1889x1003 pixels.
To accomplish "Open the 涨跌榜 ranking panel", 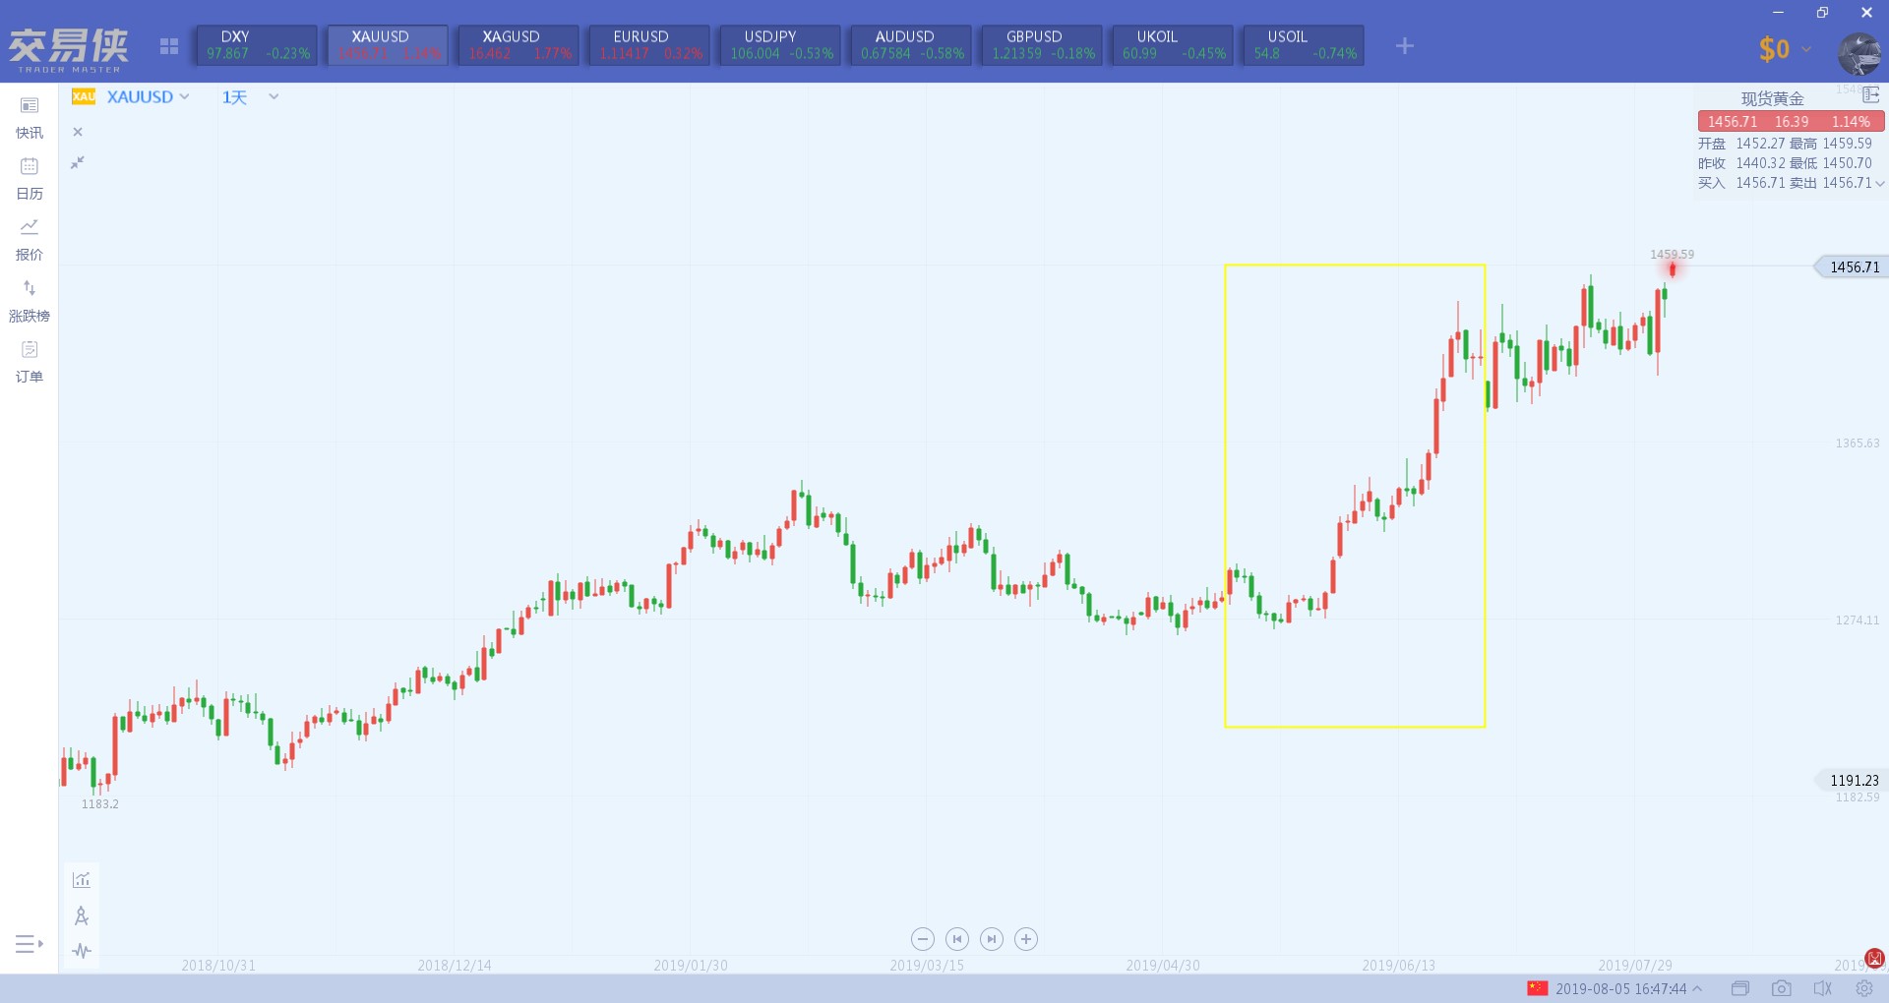I will (30, 301).
